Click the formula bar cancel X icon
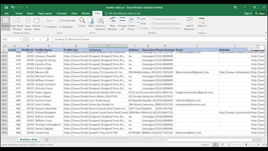268x151 pixels. [33, 39]
